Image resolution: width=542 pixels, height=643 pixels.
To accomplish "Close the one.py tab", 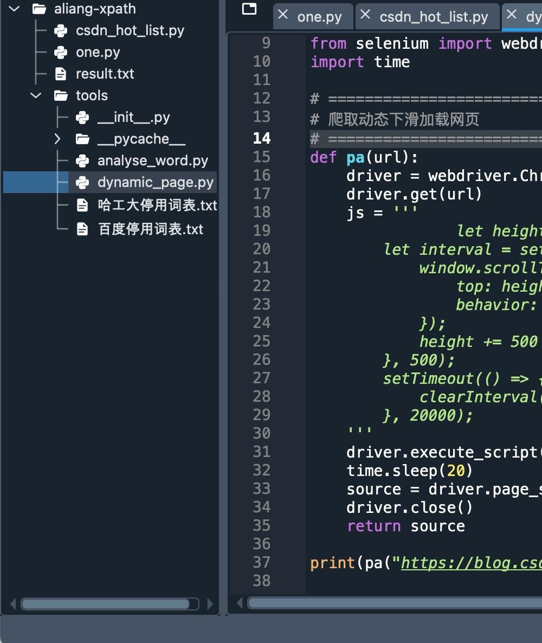I will click(283, 15).
